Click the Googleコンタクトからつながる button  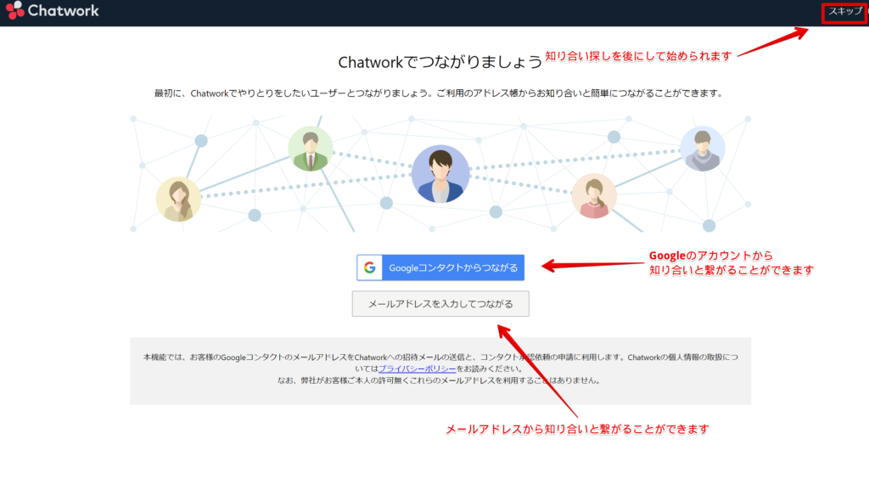(x=440, y=267)
